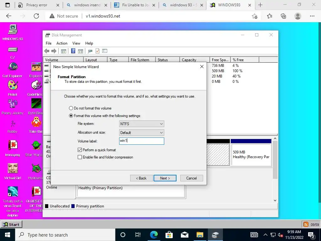Open the C:/ drive desktop icon
321x241 pixels.
pyautogui.click(x=13, y=53)
